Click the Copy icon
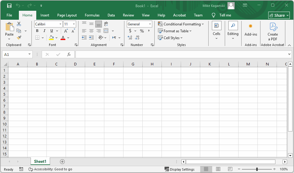Image resolution: width=294 pixels, height=173 pixels. tap(19, 31)
